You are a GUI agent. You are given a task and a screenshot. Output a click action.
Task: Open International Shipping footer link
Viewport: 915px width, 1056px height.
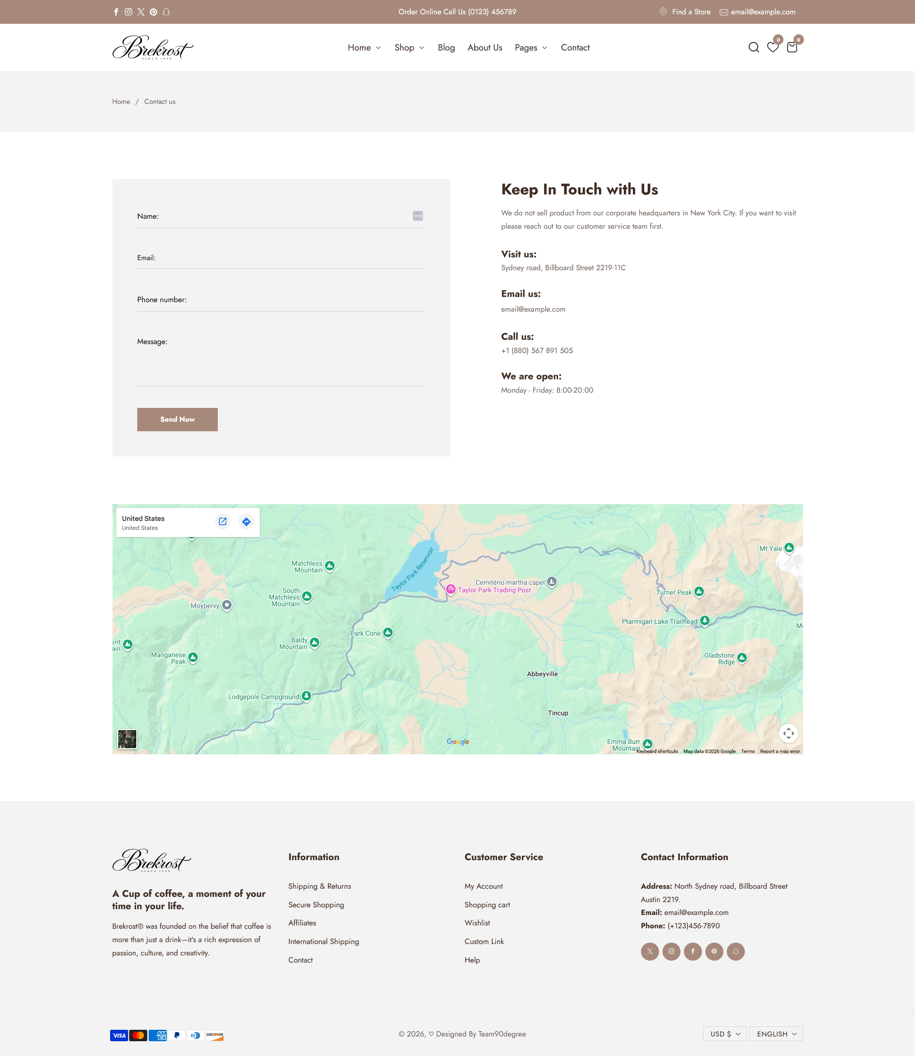pyautogui.click(x=324, y=941)
